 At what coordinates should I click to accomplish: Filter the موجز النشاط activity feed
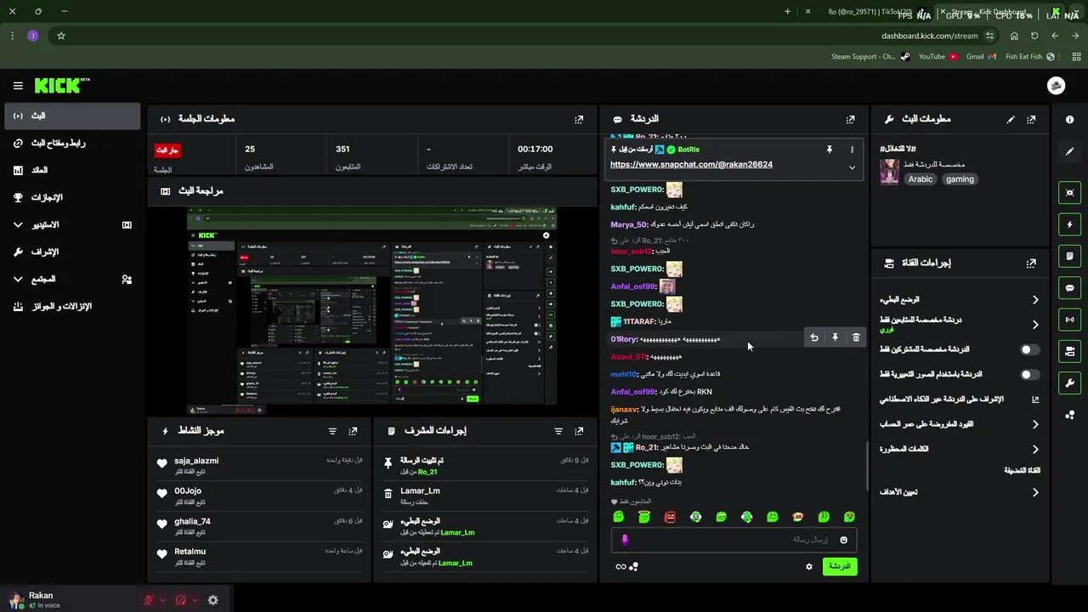click(332, 431)
